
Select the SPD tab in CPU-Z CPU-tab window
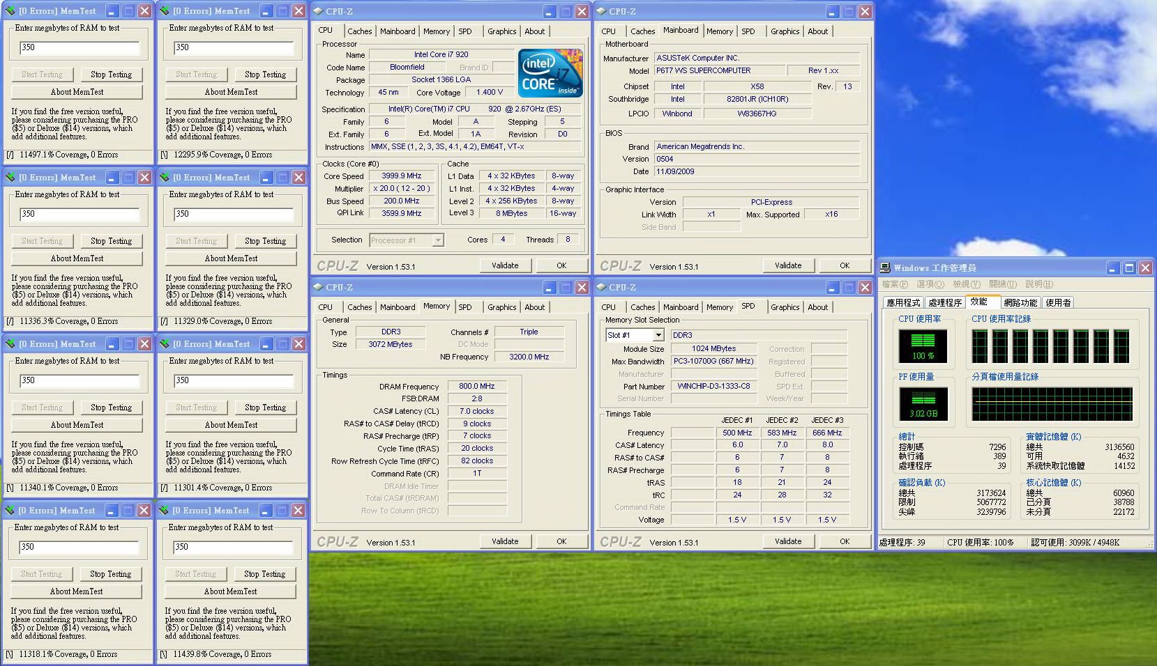click(465, 31)
